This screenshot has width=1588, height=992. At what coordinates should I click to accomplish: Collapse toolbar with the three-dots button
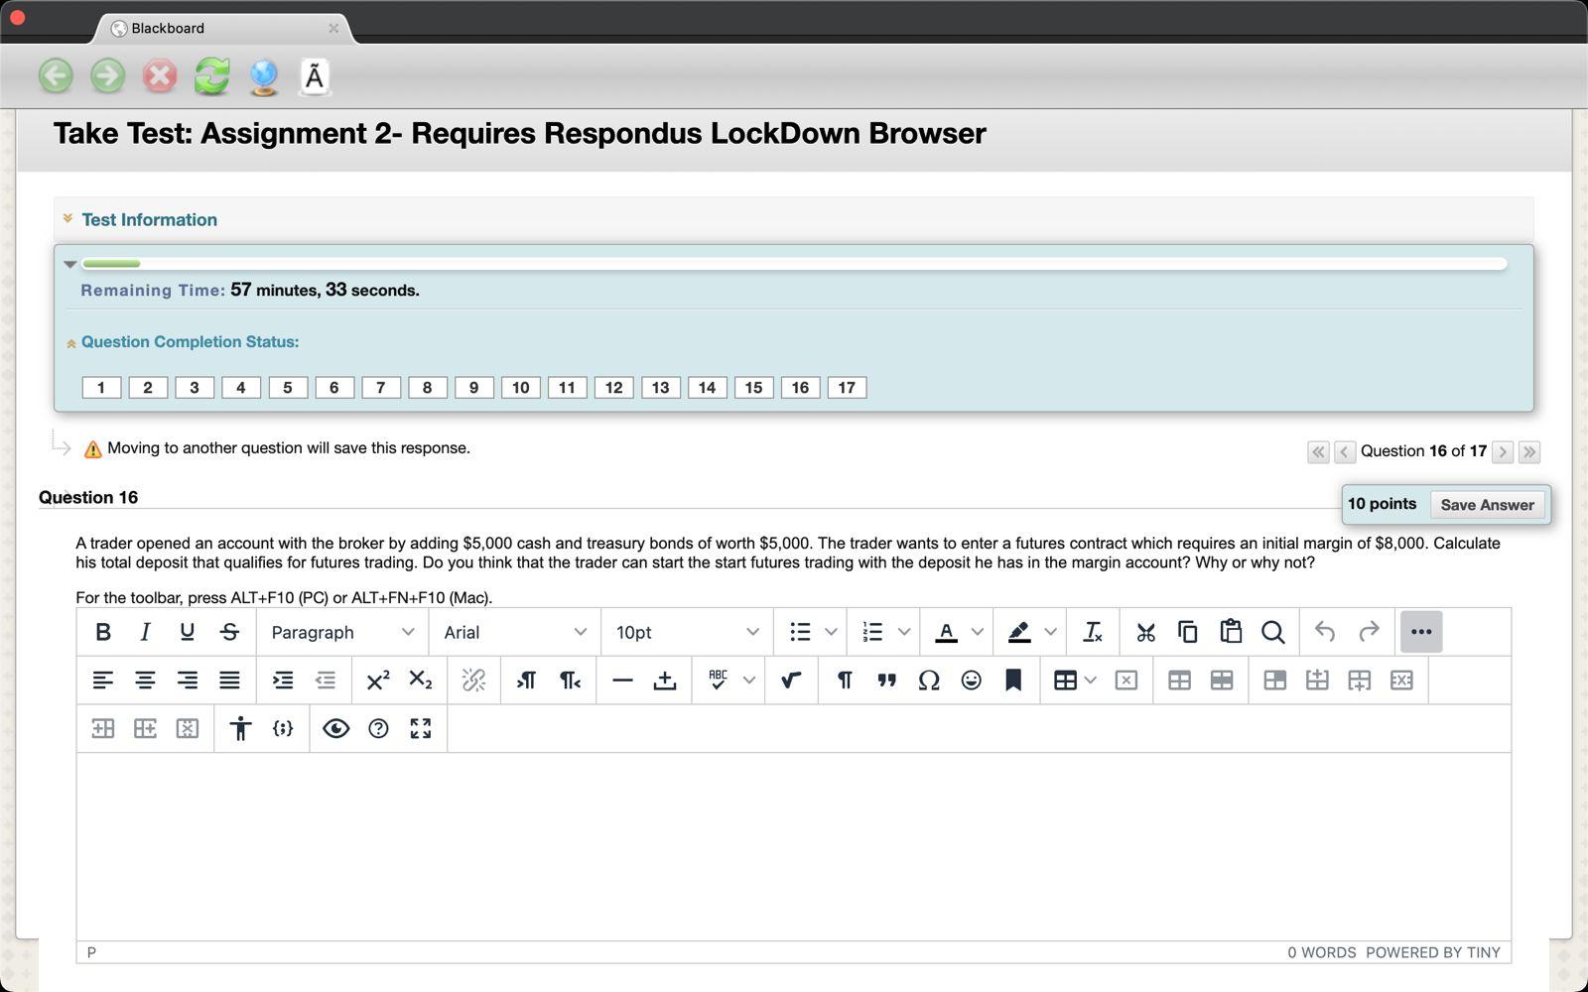pos(1421,632)
